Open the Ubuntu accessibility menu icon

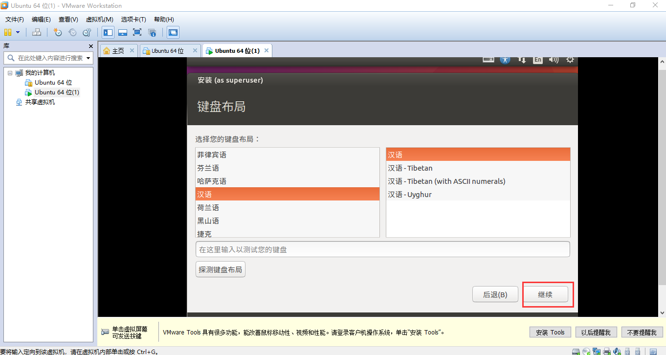[x=505, y=60]
